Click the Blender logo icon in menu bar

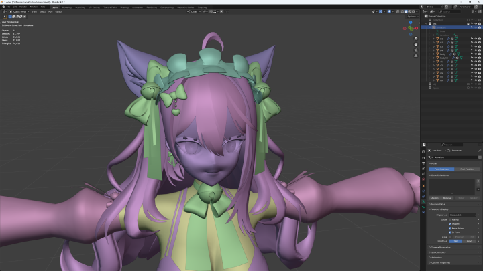(3, 7)
